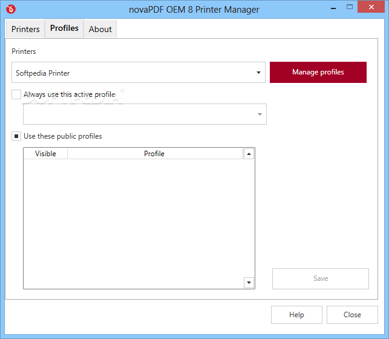Open the About tab
This screenshot has height=339, width=389.
click(x=100, y=29)
